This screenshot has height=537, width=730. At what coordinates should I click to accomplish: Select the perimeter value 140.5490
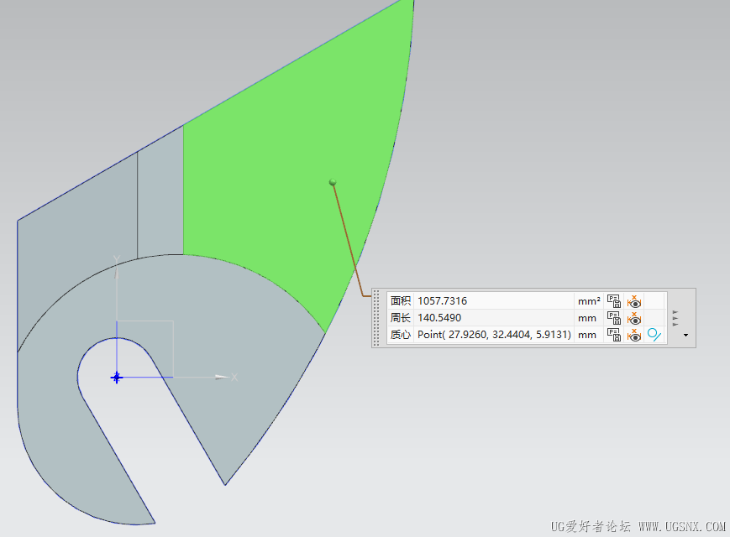439,317
